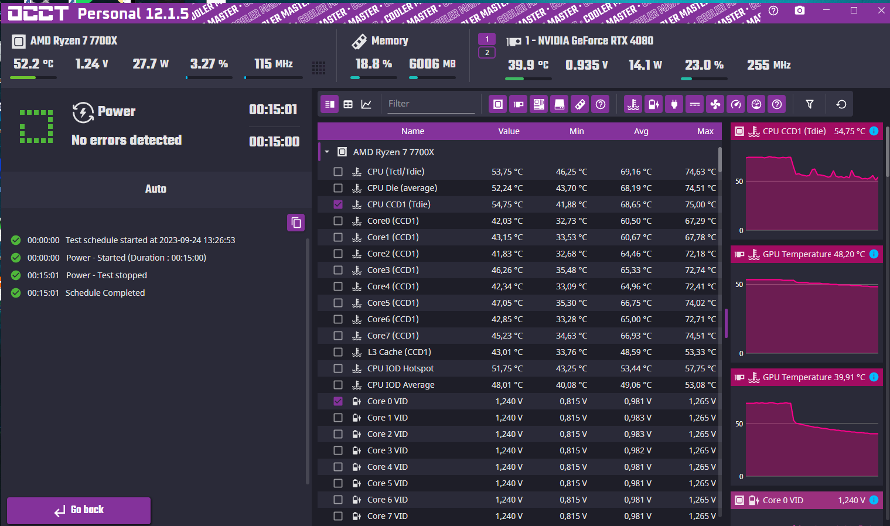The image size is (890, 526).
Task: Toggle the speedometer sensor filter icon
Action: [x=736, y=104]
